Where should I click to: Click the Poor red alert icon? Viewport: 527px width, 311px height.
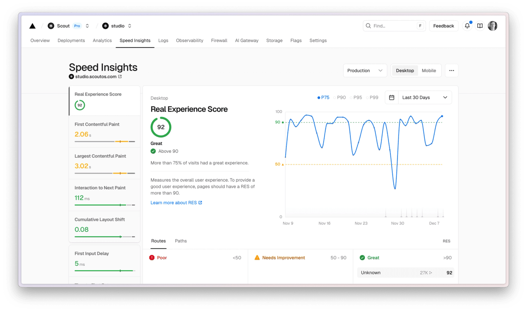click(152, 258)
